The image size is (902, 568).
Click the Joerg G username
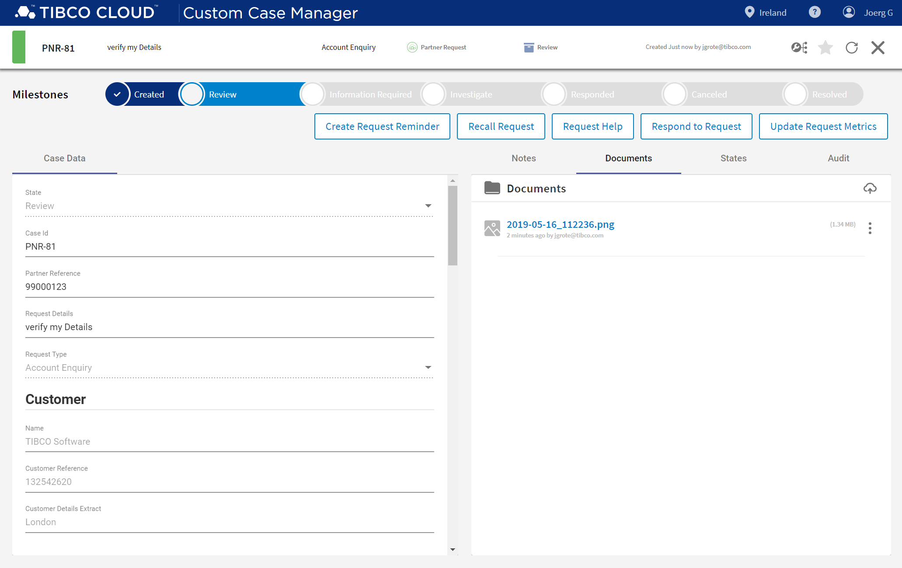click(878, 13)
